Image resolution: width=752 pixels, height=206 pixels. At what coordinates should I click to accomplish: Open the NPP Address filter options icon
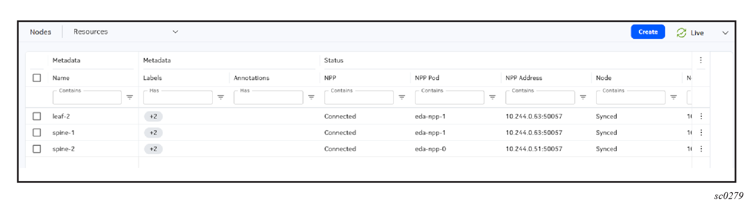[x=583, y=97]
